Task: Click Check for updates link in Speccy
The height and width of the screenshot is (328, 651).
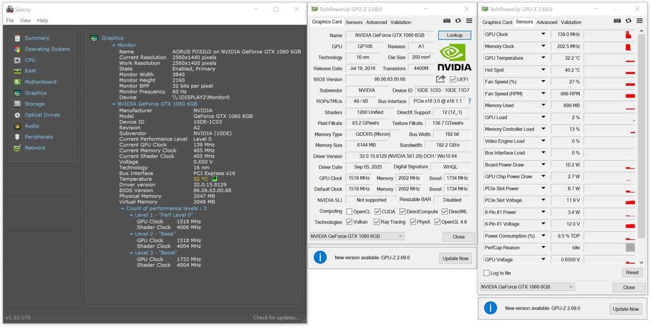Action: (x=276, y=318)
